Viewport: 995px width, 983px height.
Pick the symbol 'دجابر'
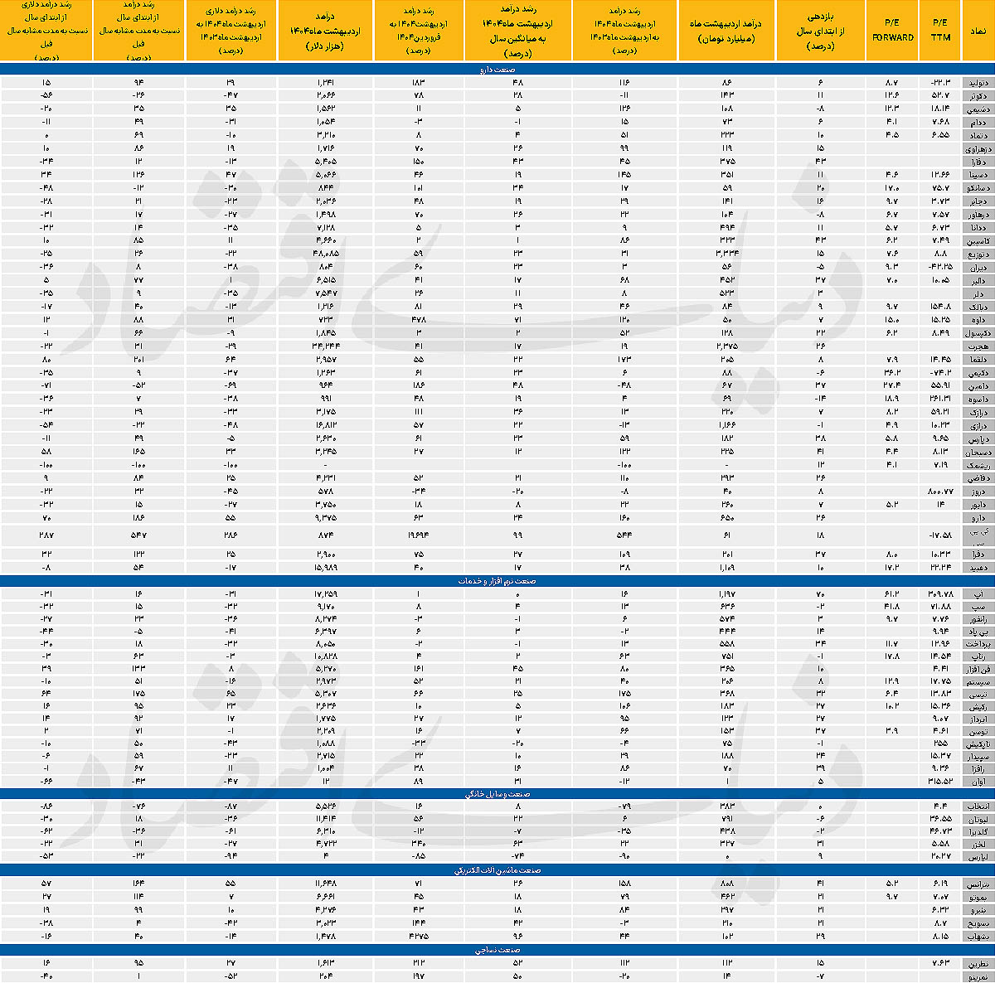click(978, 200)
